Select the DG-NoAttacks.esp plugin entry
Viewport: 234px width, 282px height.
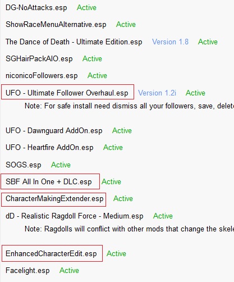click(x=36, y=8)
